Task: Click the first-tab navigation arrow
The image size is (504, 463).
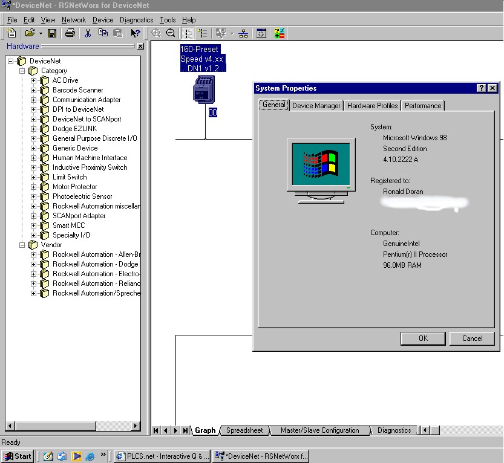Action: (x=156, y=430)
